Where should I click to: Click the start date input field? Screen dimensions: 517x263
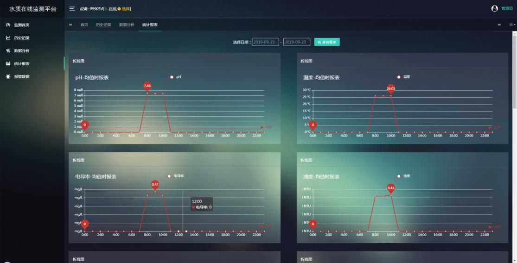(265, 42)
